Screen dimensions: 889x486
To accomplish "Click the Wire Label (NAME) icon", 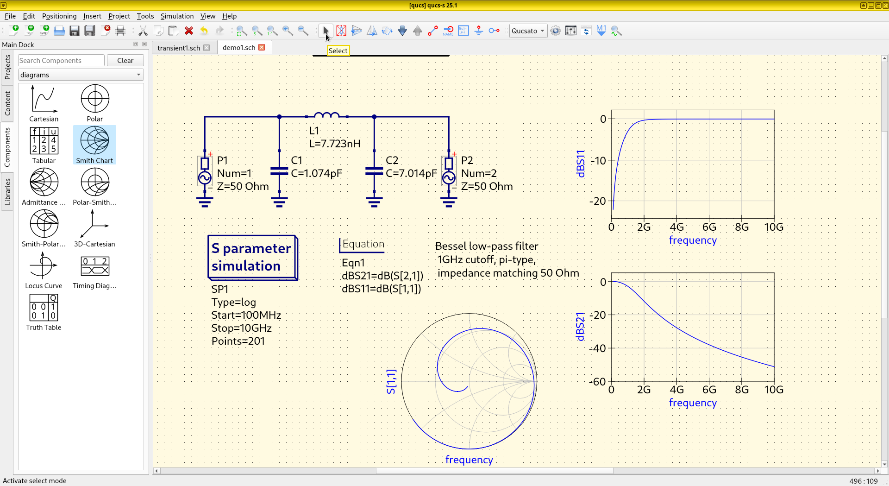I will [x=448, y=31].
